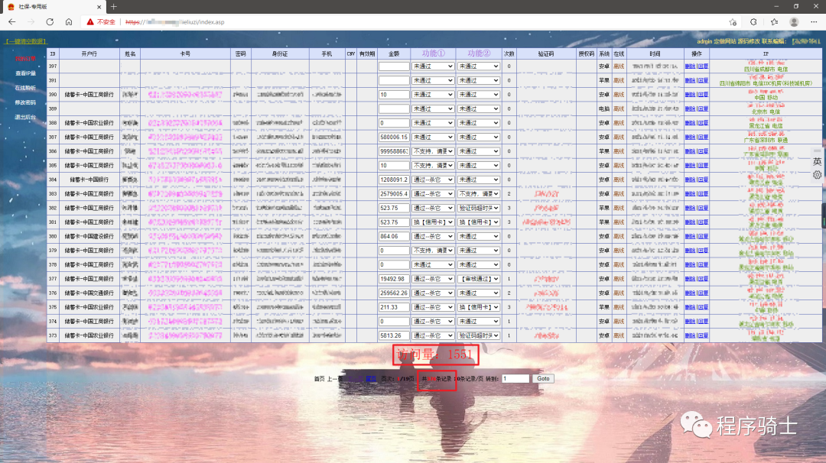
Task: Select 修改密码 in the left sidebar
Action: 25,102
